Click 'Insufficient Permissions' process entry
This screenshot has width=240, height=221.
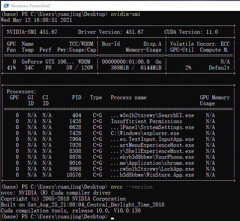click(147, 121)
